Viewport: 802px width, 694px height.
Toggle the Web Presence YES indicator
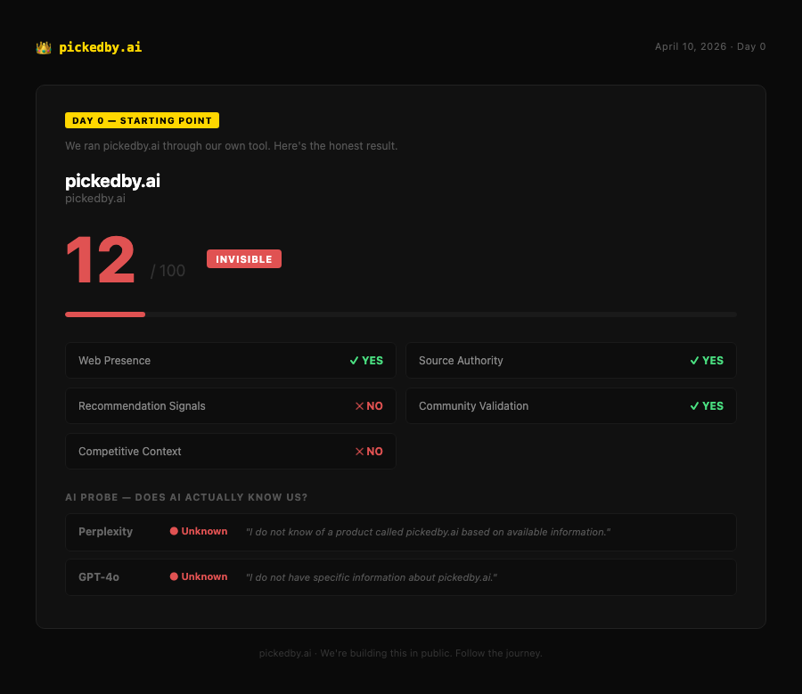coord(366,360)
